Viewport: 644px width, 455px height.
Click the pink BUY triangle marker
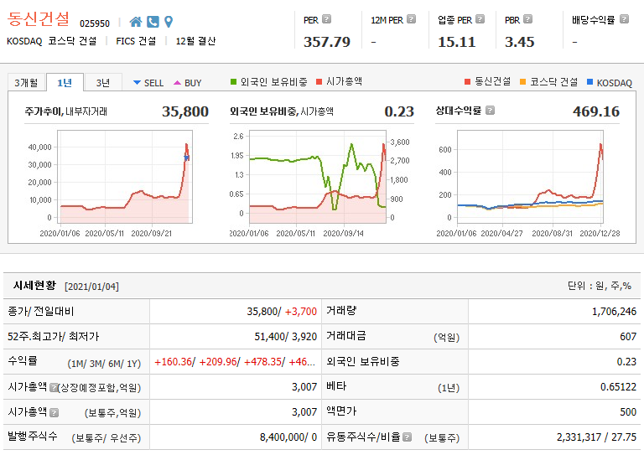pyautogui.click(x=177, y=83)
